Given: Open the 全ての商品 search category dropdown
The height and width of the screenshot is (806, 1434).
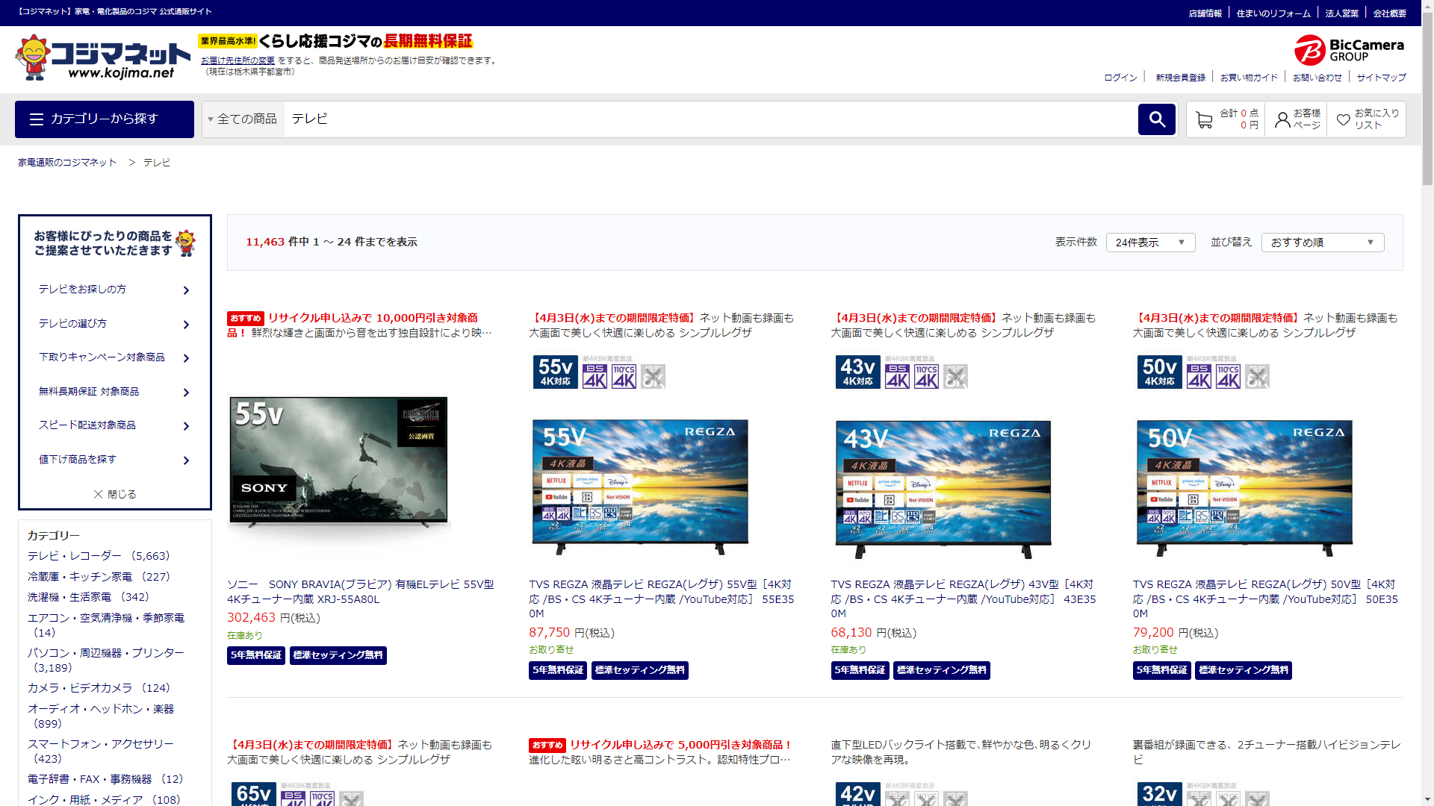Looking at the screenshot, I should [x=243, y=119].
